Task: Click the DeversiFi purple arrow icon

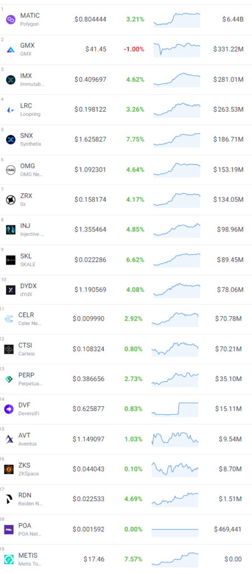Action: [x=9, y=409]
